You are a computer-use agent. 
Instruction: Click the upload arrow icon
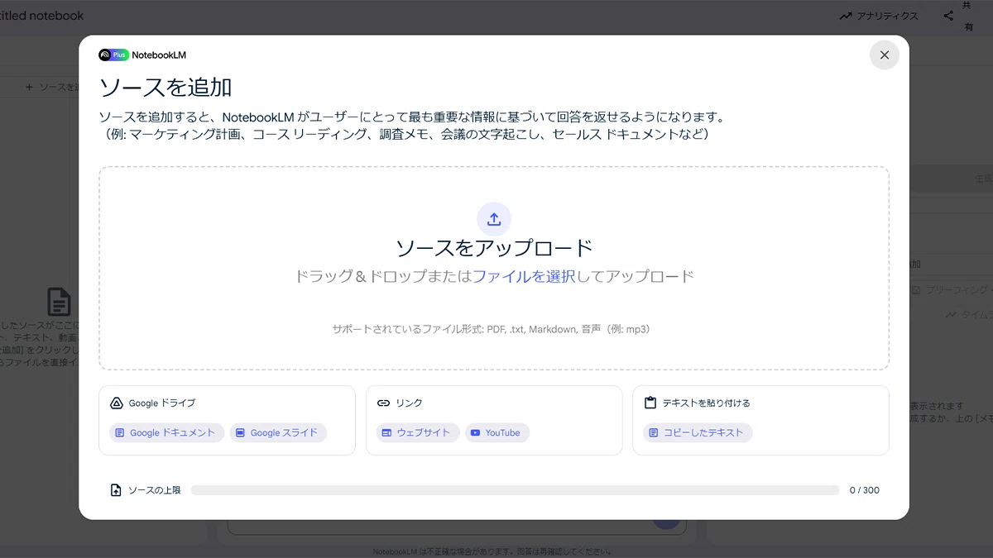point(494,219)
